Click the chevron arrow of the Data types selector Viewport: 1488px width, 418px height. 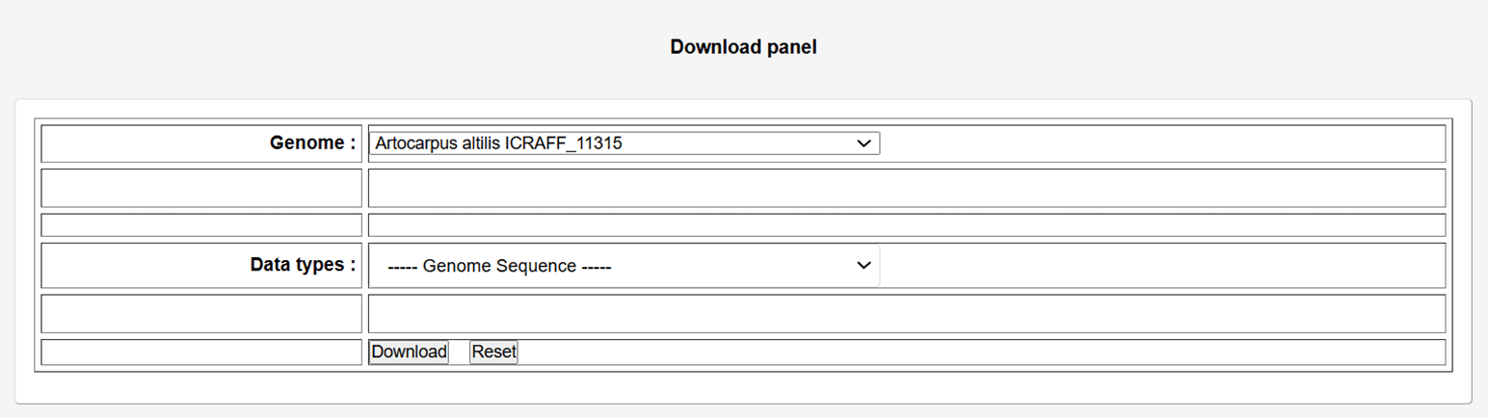[x=864, y=266]
